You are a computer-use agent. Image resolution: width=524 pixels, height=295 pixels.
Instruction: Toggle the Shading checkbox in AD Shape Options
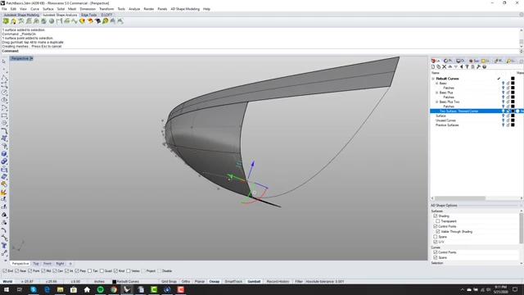(x=436, y=216)
